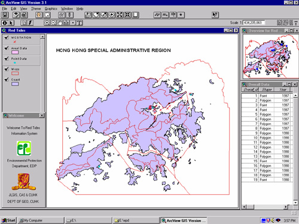Click the Save project icon
The height and width of the screenshot is (224, 299).
pyautogui.click(x=5, y=15)
